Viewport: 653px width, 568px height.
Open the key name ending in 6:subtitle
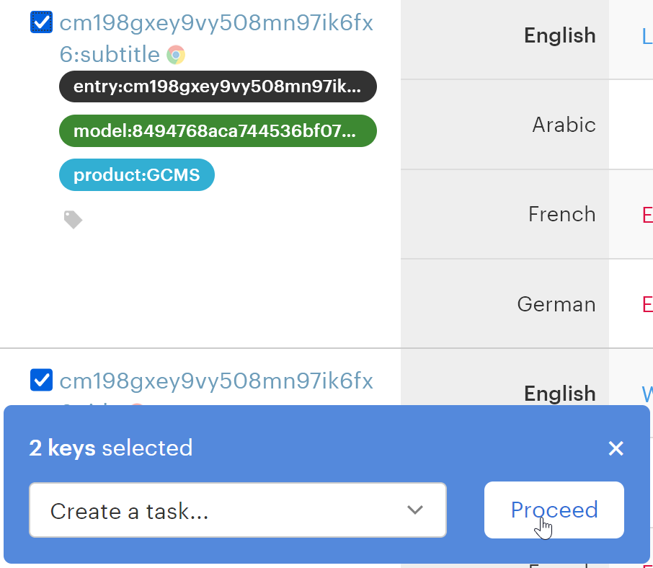coord(216,38)
